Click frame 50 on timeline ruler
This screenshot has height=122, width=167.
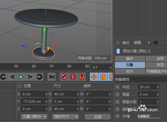[x=16, y=66]
